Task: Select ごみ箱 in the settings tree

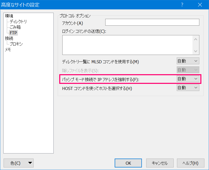Action: (15, 27)
